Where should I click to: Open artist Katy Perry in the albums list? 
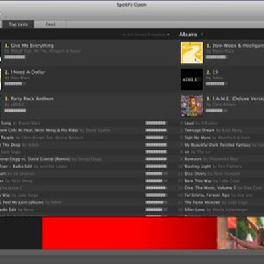click(x=231, y=131)
